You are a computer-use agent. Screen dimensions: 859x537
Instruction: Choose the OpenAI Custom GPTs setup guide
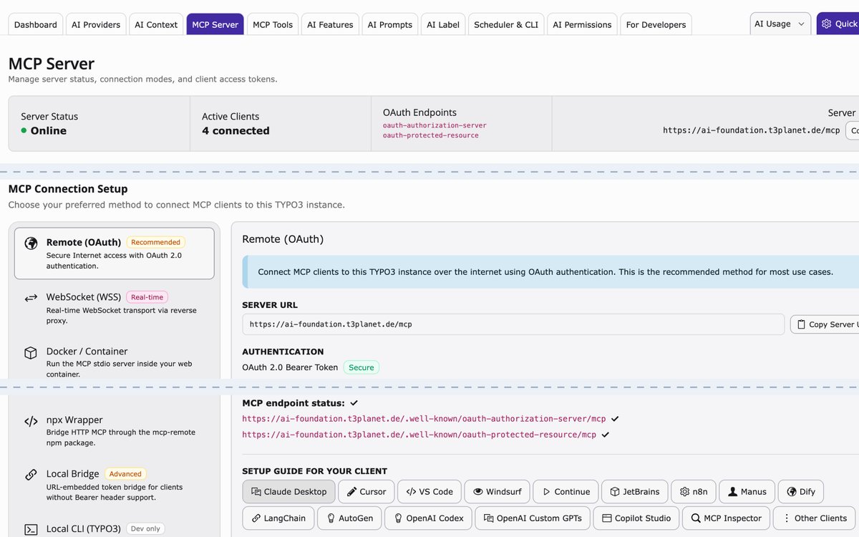[x=533, y=518]
